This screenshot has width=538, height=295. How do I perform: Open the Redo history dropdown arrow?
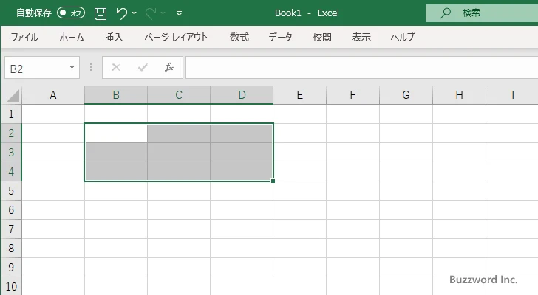(163, 13)
